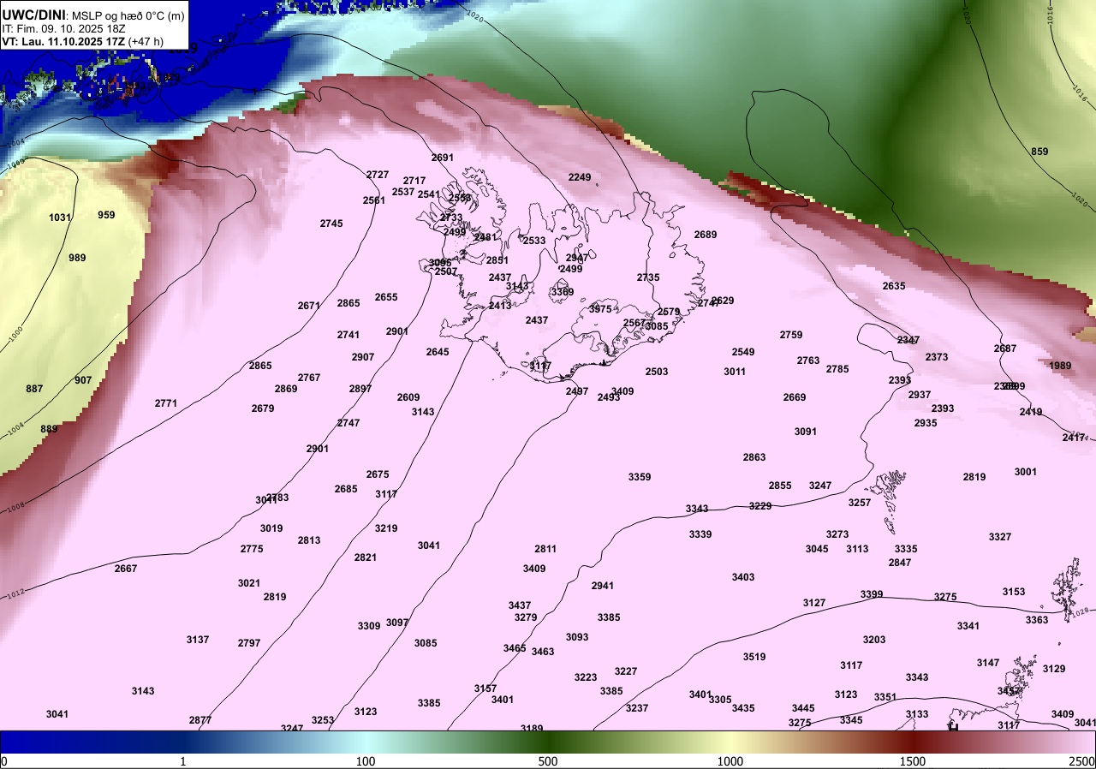Click the map value 3369
Image resolution: width=1096 pixels, height=769 pixels.
[563, 292]
